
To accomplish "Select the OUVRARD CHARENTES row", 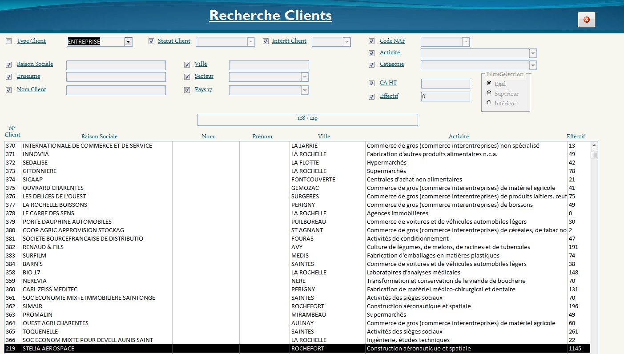I will (297, 188).
